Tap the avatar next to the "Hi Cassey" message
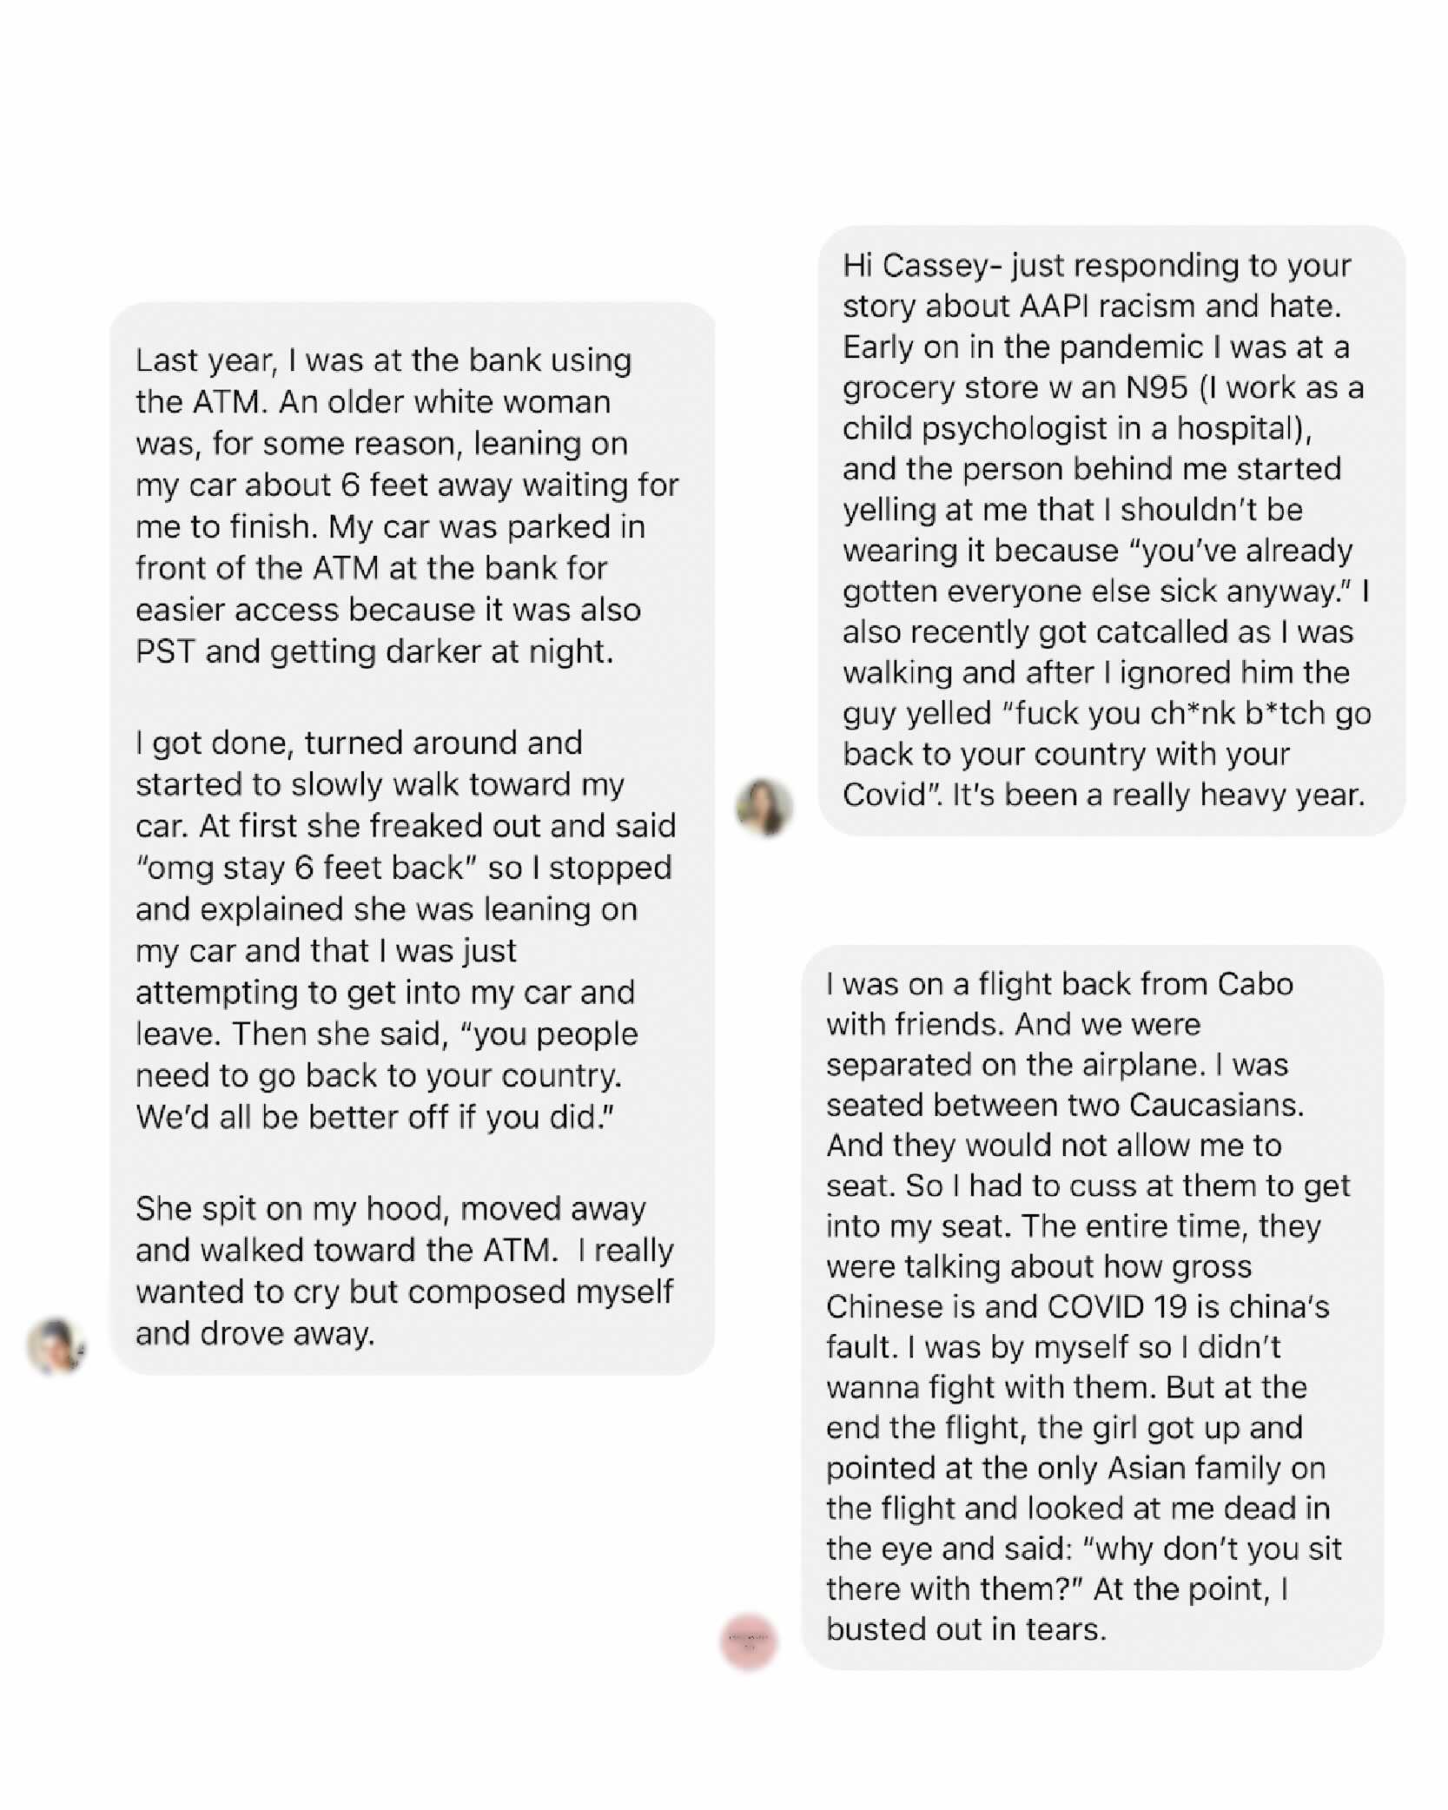 764,808
